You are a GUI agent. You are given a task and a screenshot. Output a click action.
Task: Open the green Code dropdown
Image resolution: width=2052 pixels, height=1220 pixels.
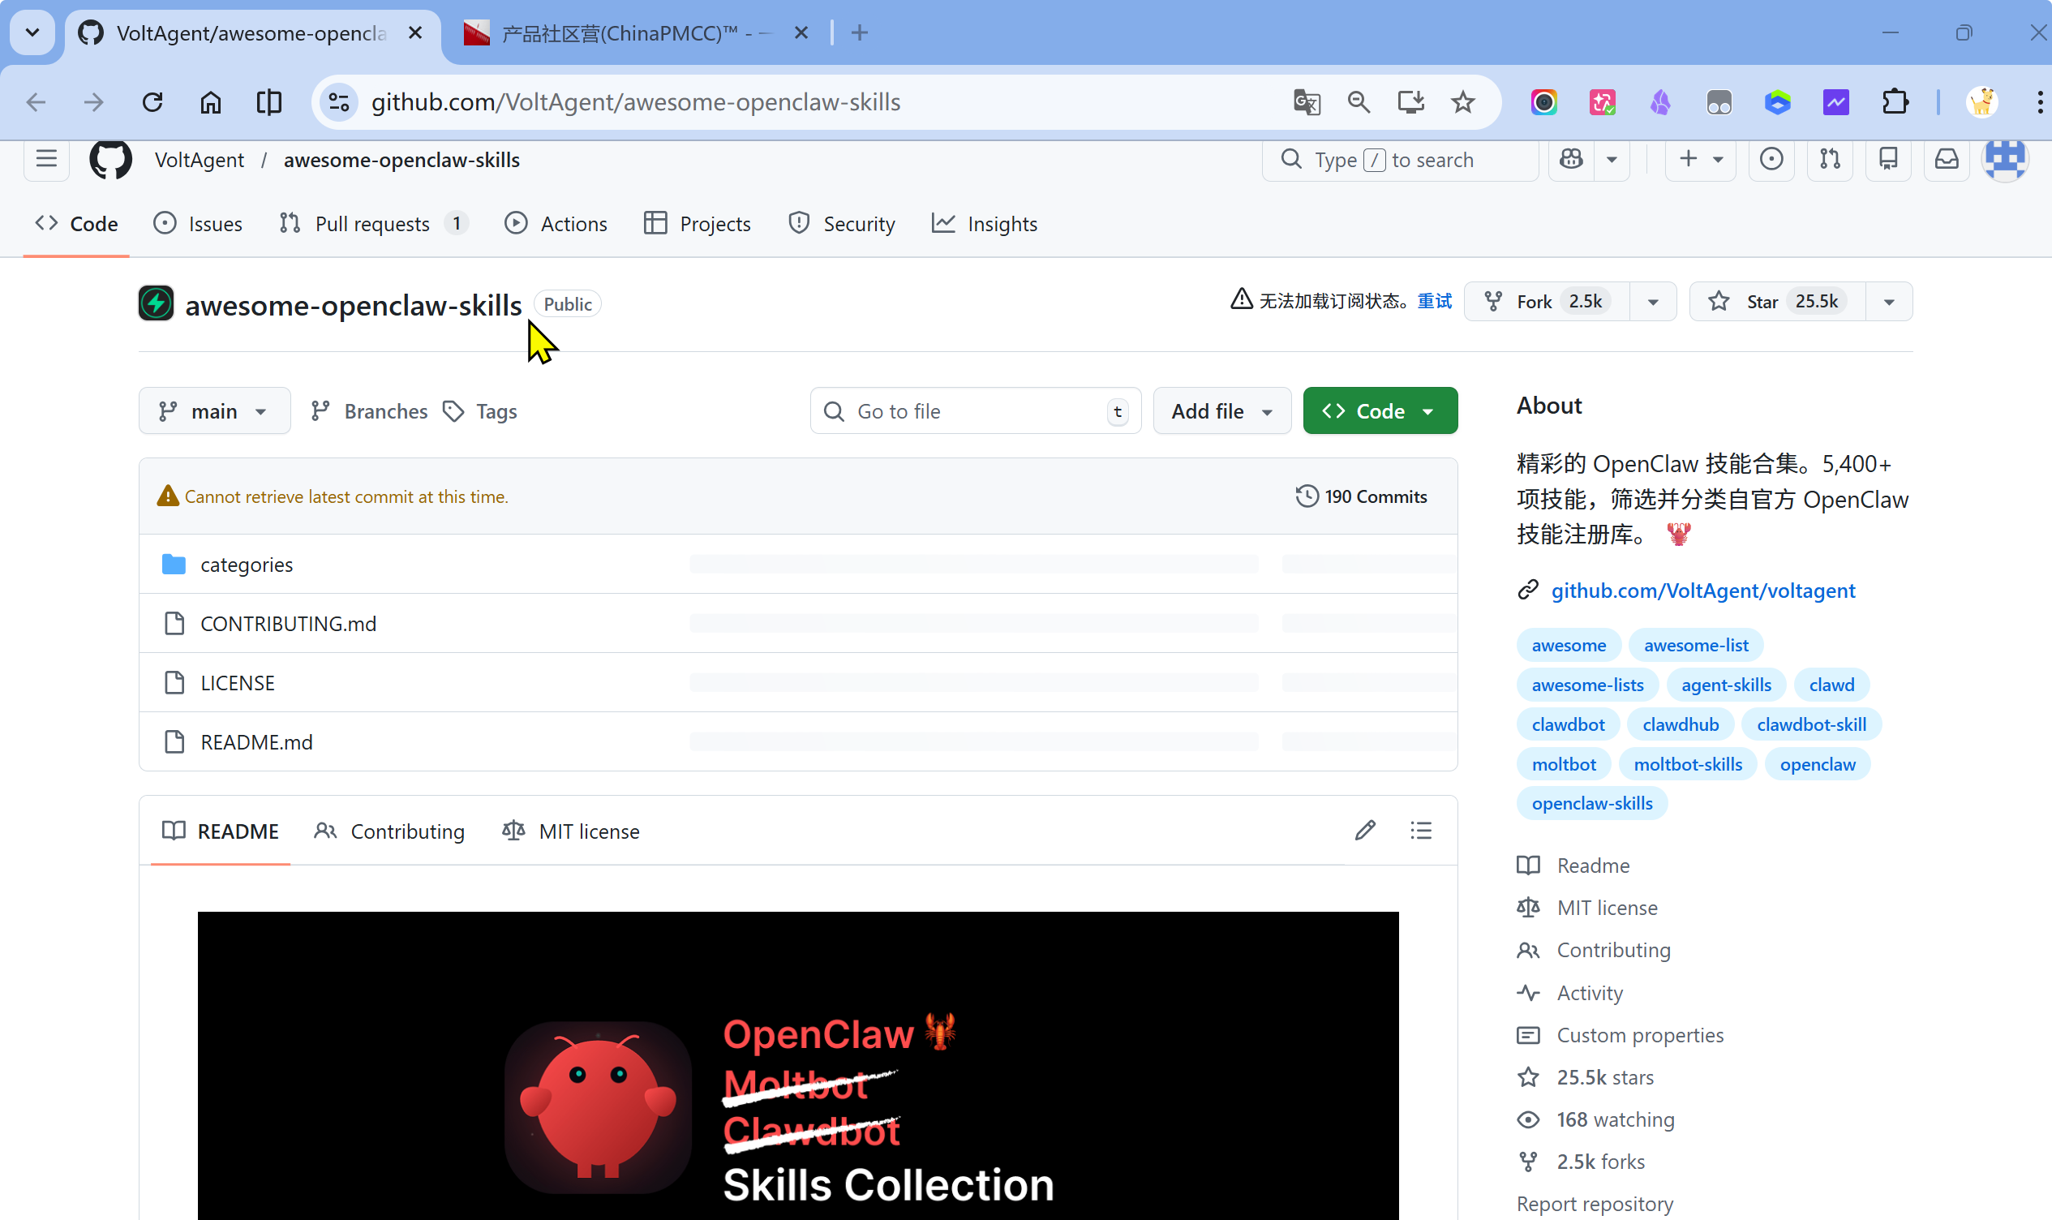[x=1380, y=411]
